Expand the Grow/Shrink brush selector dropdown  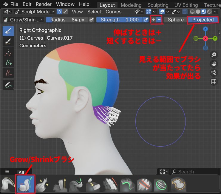[23, 20]
